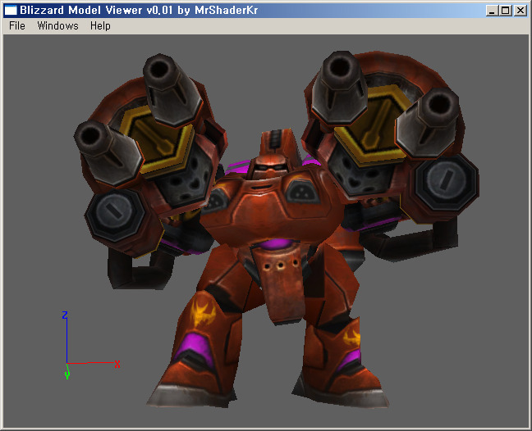532x431 pixels.
Task: Minimize the Blizzard Model Viewer window
Action: coord(492,11)
